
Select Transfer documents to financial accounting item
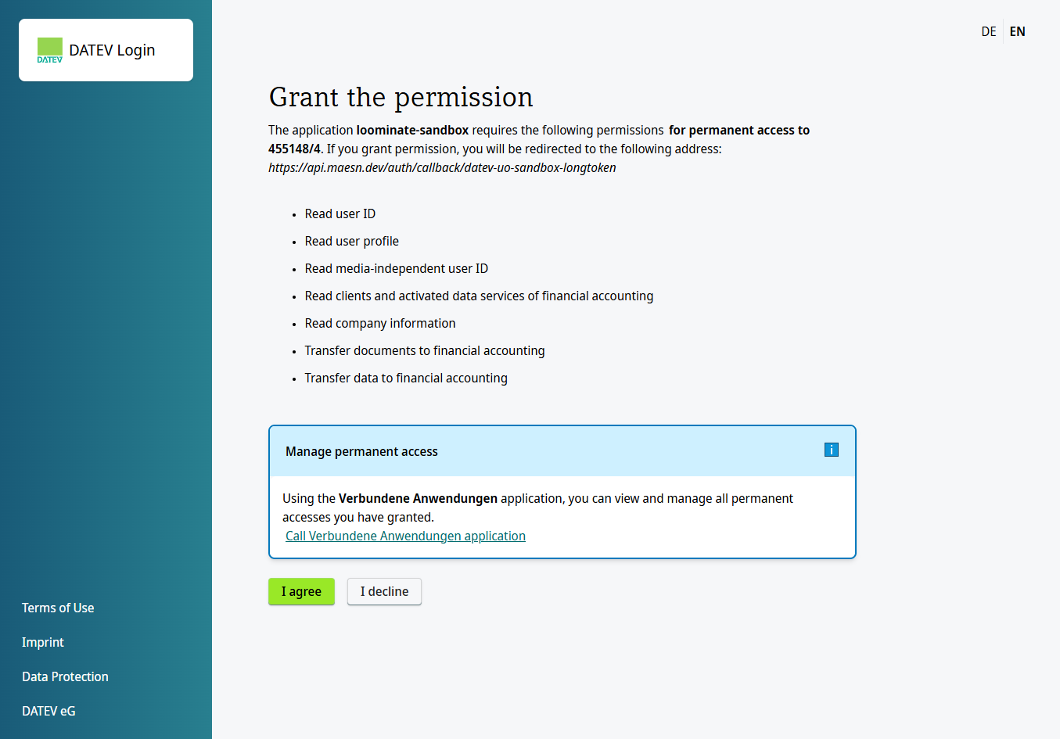pos(425,350)
